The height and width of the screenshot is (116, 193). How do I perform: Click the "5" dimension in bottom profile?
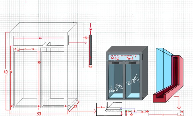coord(163,114)
